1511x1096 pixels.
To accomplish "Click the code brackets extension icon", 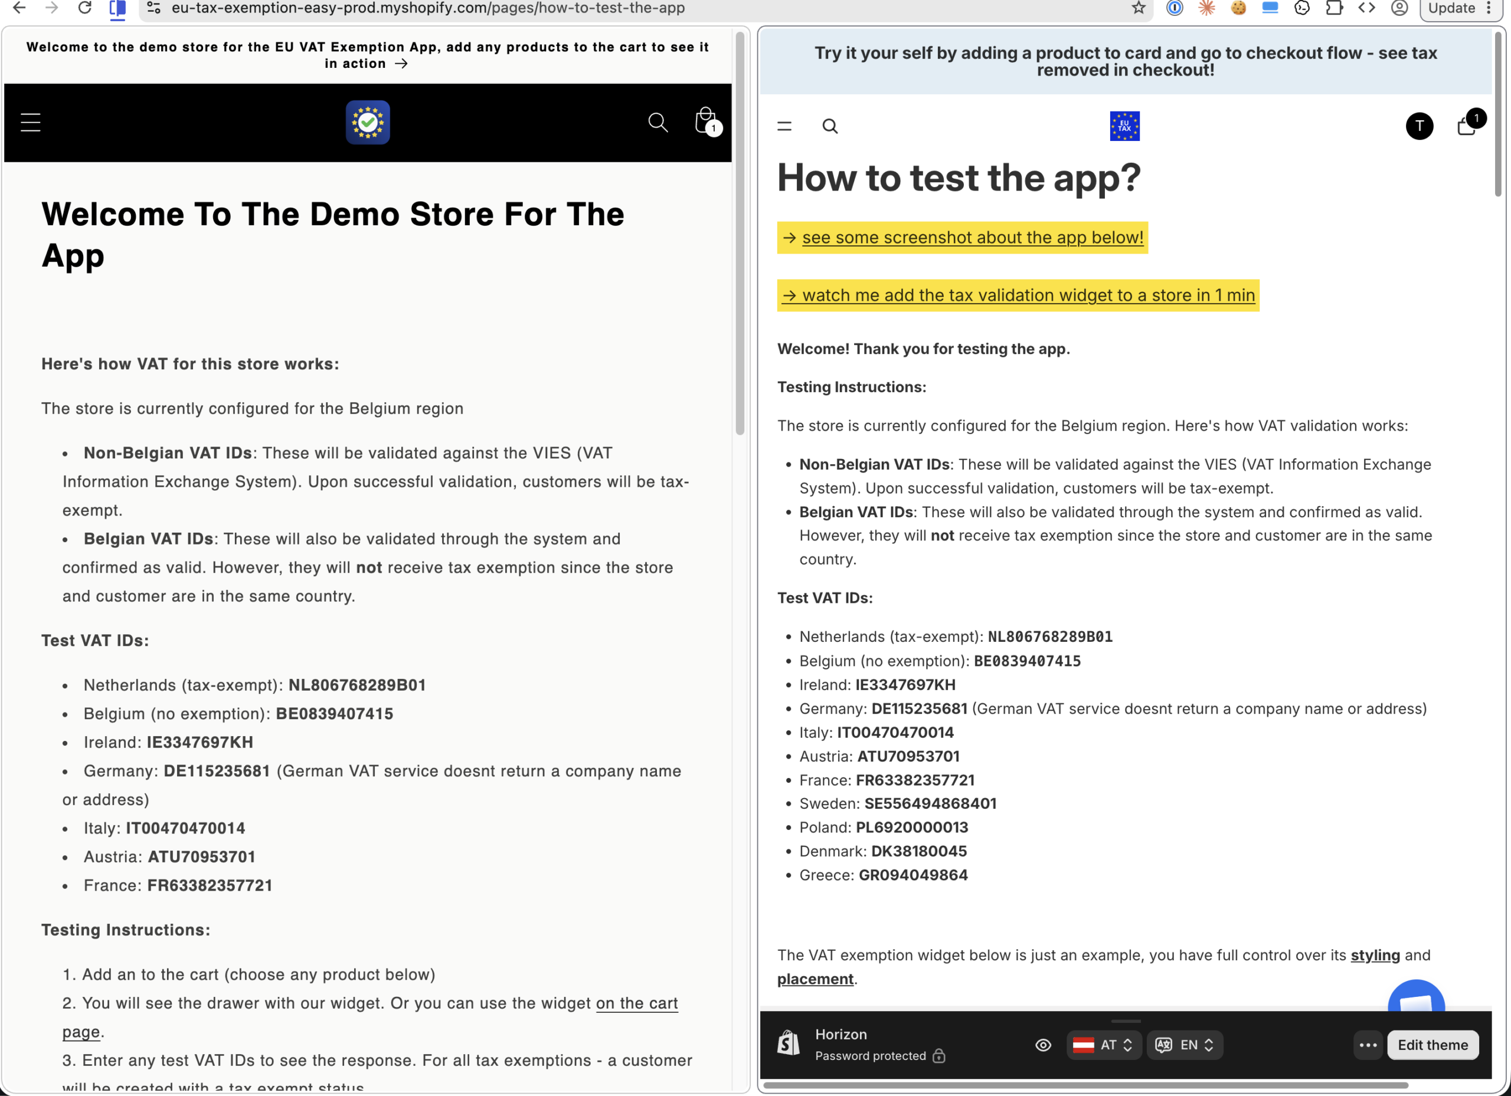I will click(1366, 8).
